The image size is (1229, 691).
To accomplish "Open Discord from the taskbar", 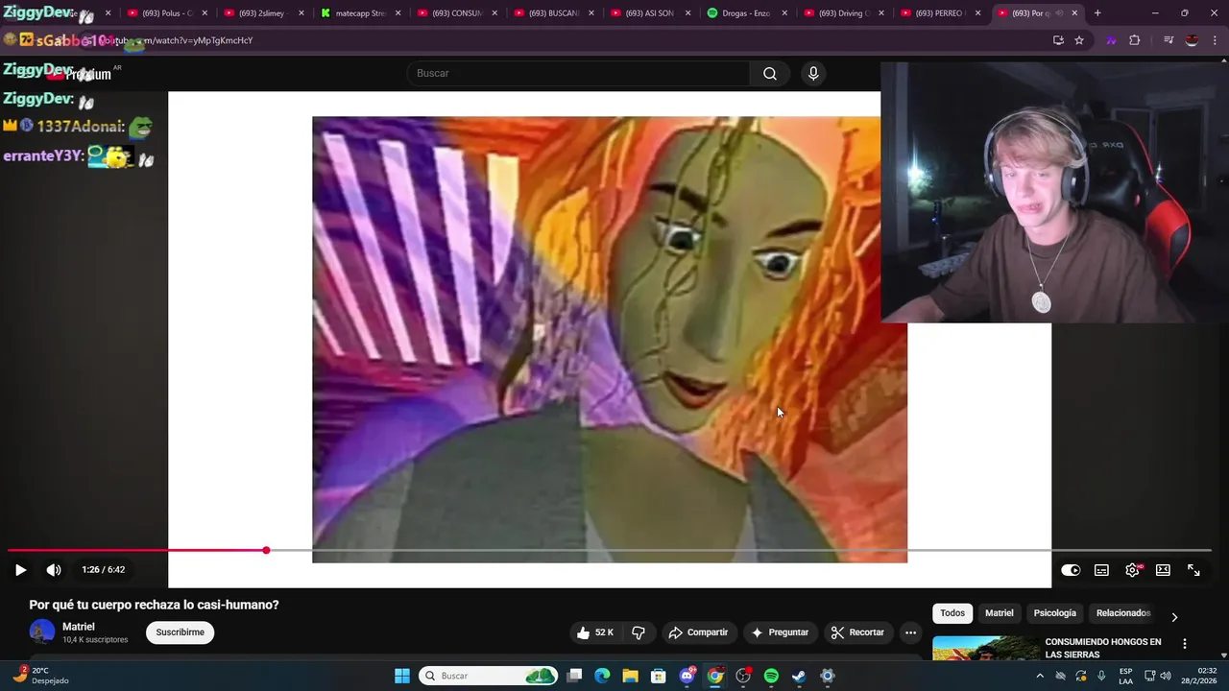I will point(687,676).
